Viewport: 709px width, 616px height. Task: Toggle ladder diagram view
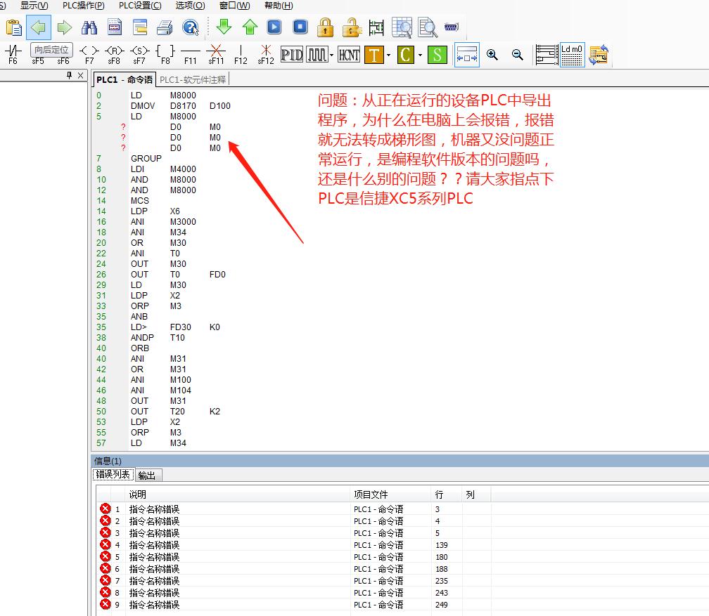[547, 55]
